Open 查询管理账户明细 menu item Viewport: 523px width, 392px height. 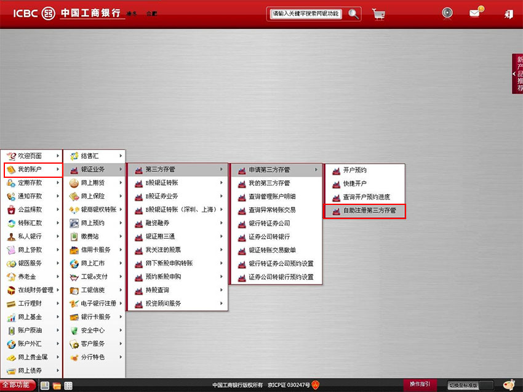(276, 196)
